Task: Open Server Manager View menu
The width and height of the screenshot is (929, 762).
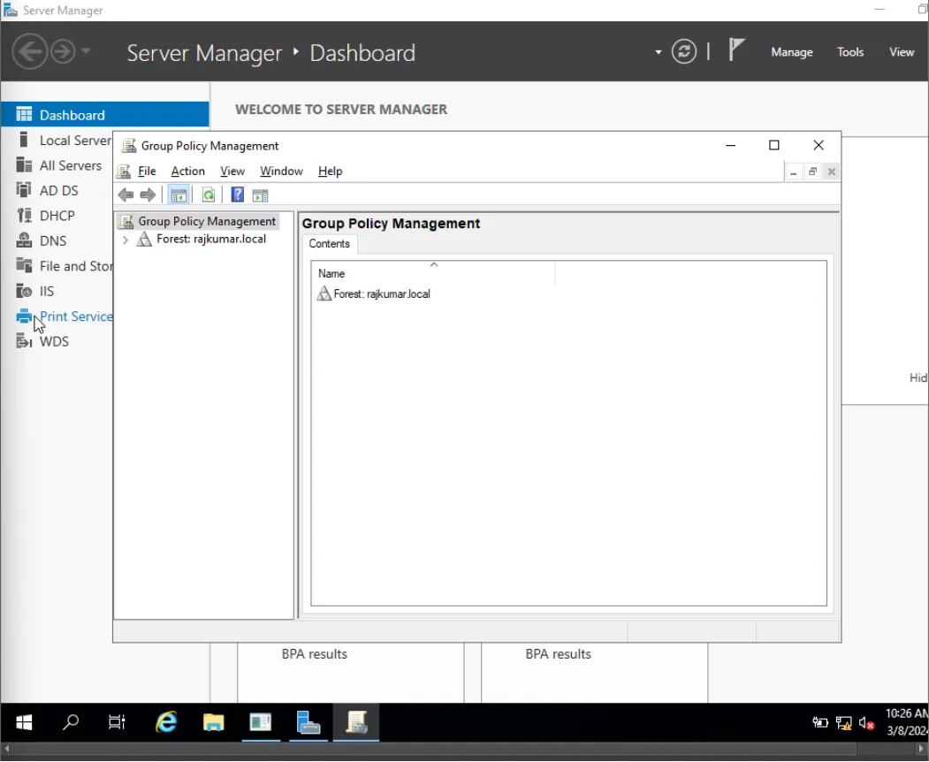Action: [901, 52]
